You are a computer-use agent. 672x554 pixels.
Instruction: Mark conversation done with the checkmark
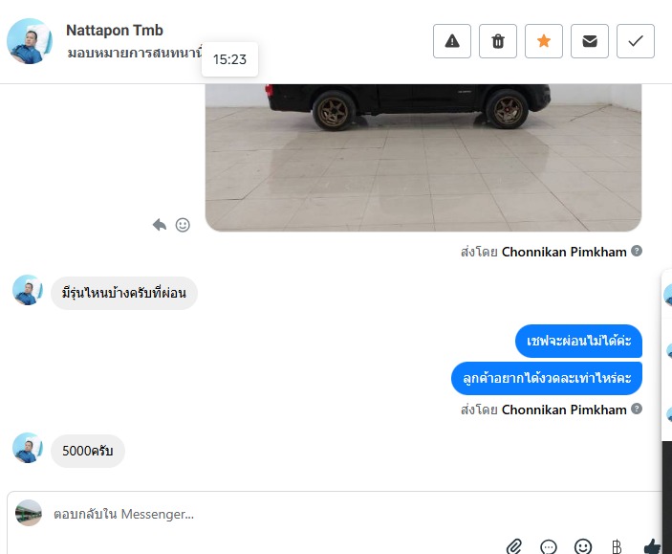(x=636, y=41)
